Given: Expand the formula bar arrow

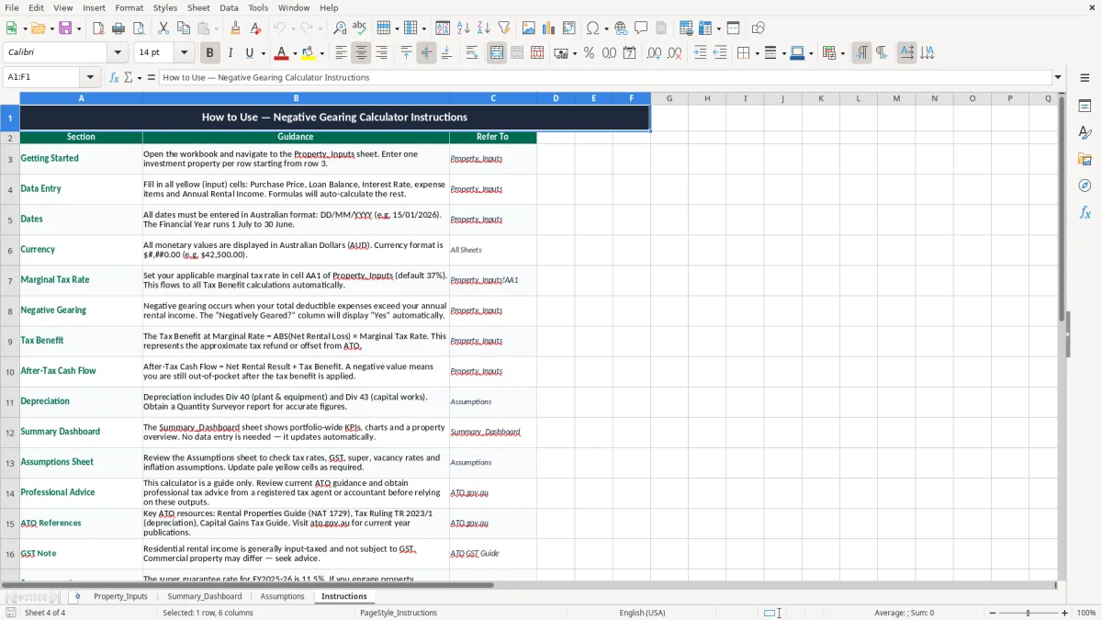Looking at the screenshot, I should (1059, 77).
